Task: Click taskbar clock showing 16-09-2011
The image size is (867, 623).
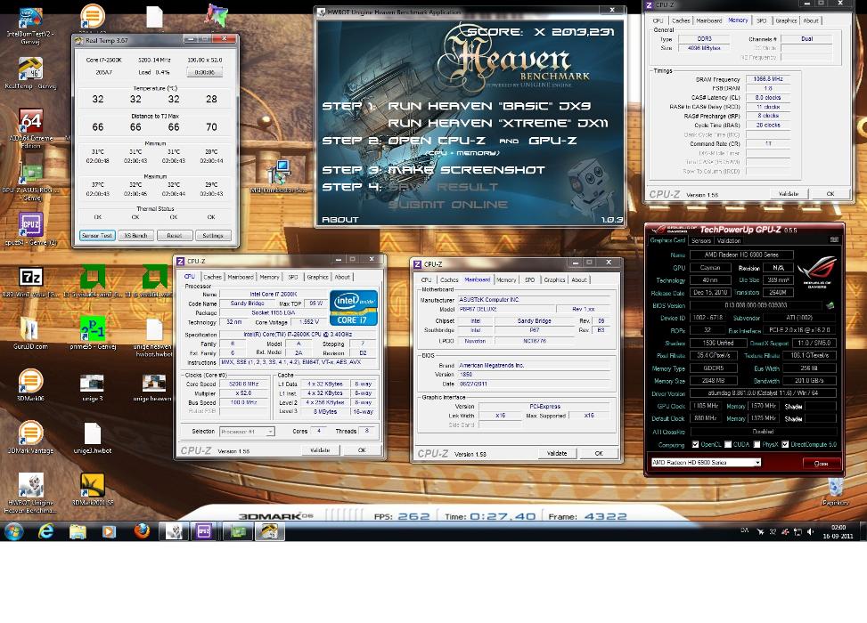Action: click(x=838, y=532)
